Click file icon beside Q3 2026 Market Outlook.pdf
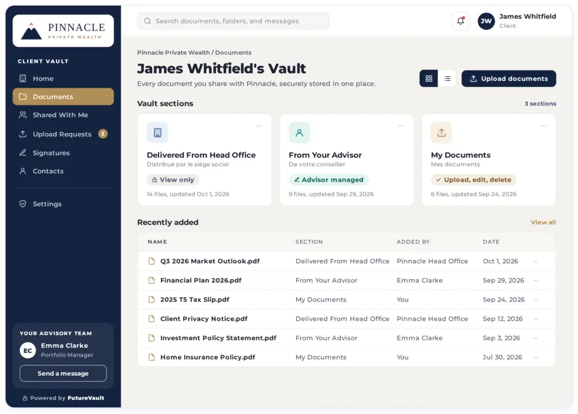Screen dimensions: 578x414 tap(151, 261)
